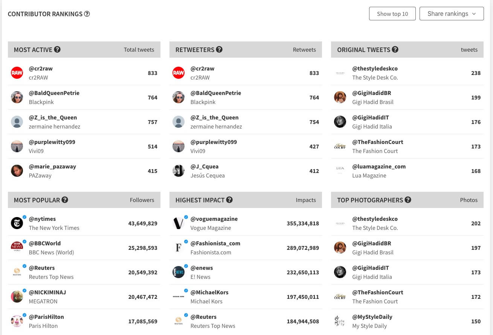Click the Most Popular help icon
Image resolution: width=493 pixels, height=335 pixels.
pos(65,199)
